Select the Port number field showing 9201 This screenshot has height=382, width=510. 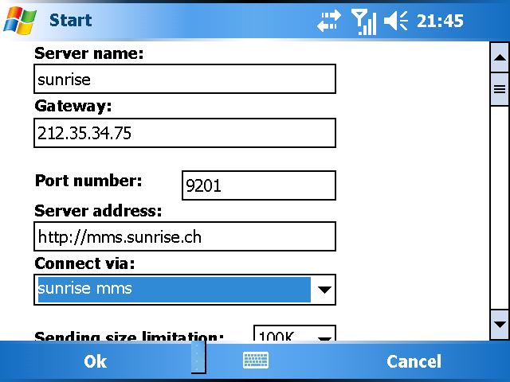[x=258, y=185]
